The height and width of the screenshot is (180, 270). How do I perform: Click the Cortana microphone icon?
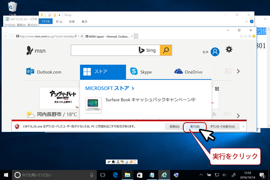coord(92,175)
